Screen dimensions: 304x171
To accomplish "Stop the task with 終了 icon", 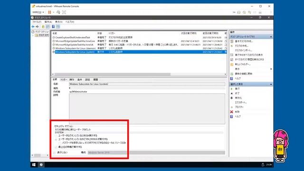I will (x=232, y=94).
